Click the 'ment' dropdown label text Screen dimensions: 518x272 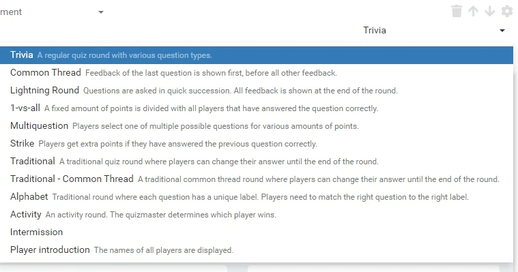point(11,12)
